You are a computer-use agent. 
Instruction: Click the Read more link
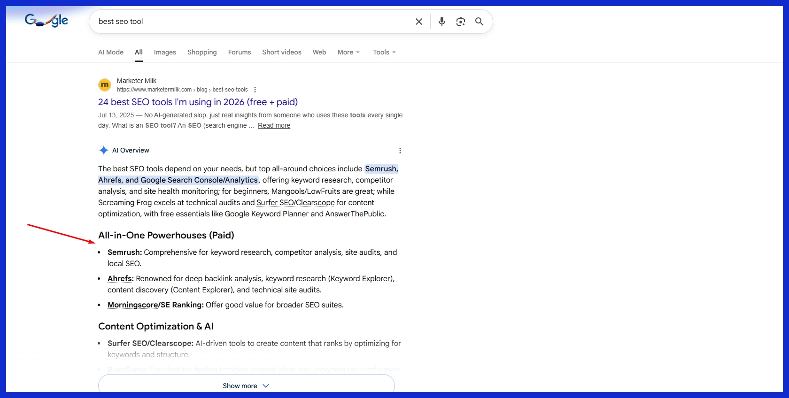(x=274, y=125)
